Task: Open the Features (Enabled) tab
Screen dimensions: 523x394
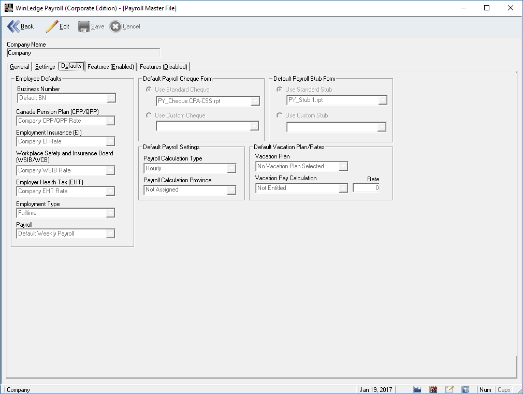Action: coord(110,67)
